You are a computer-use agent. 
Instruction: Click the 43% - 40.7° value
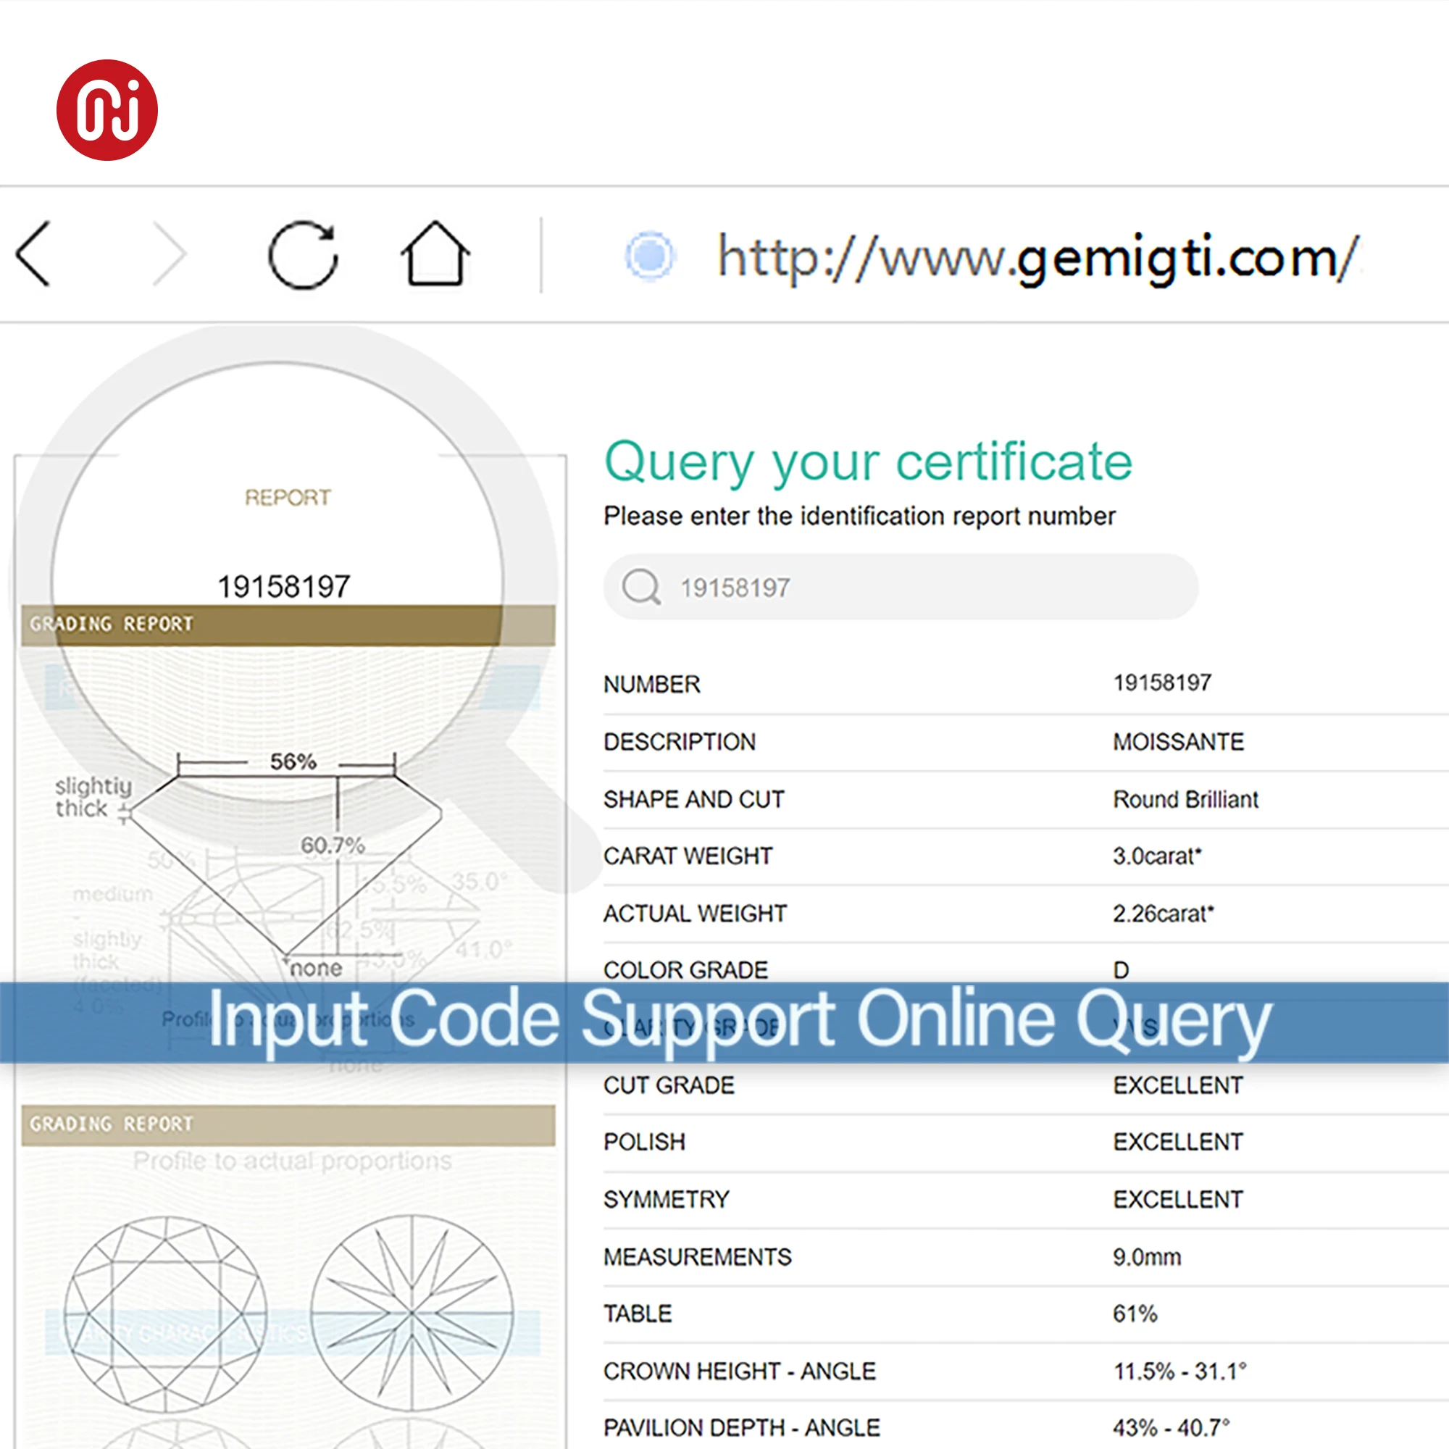pyautogui.click(x=1172, y=1427)
